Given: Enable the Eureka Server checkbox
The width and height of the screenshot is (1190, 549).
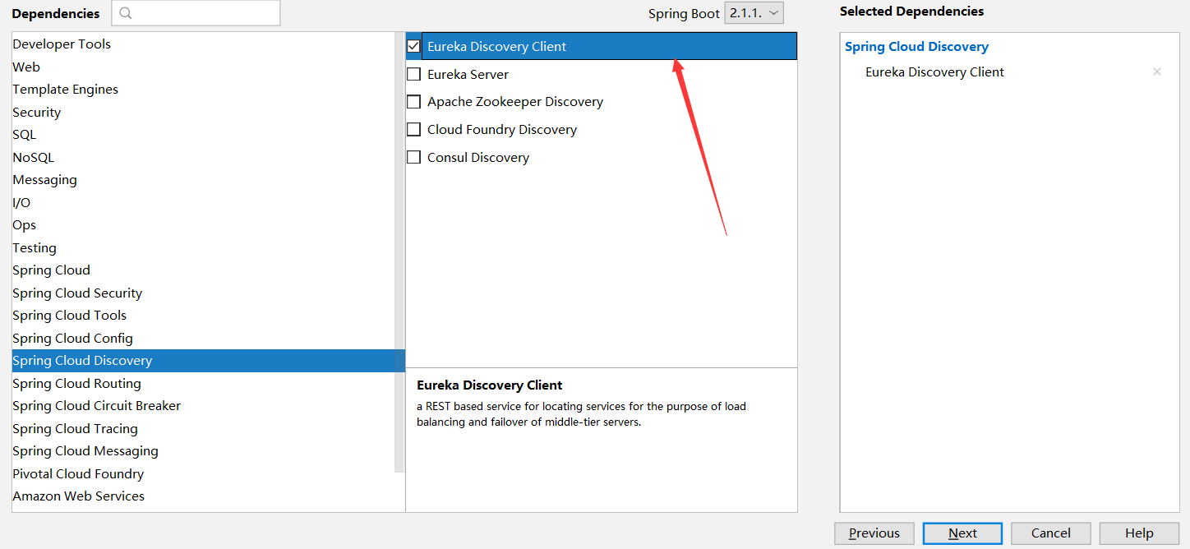Looking at the screenshot, I should [x=414, y=75].
